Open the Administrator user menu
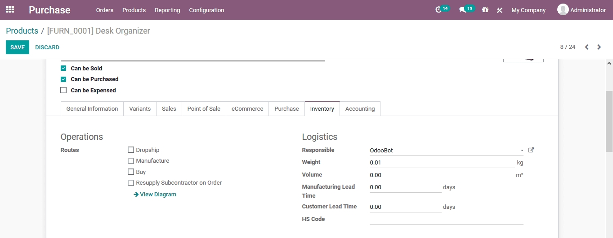The image size is (613, 238). [582, 10]
